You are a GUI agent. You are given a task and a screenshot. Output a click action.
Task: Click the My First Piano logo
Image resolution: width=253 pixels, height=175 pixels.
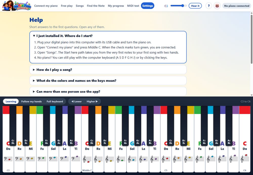click(x=17, y=6)
